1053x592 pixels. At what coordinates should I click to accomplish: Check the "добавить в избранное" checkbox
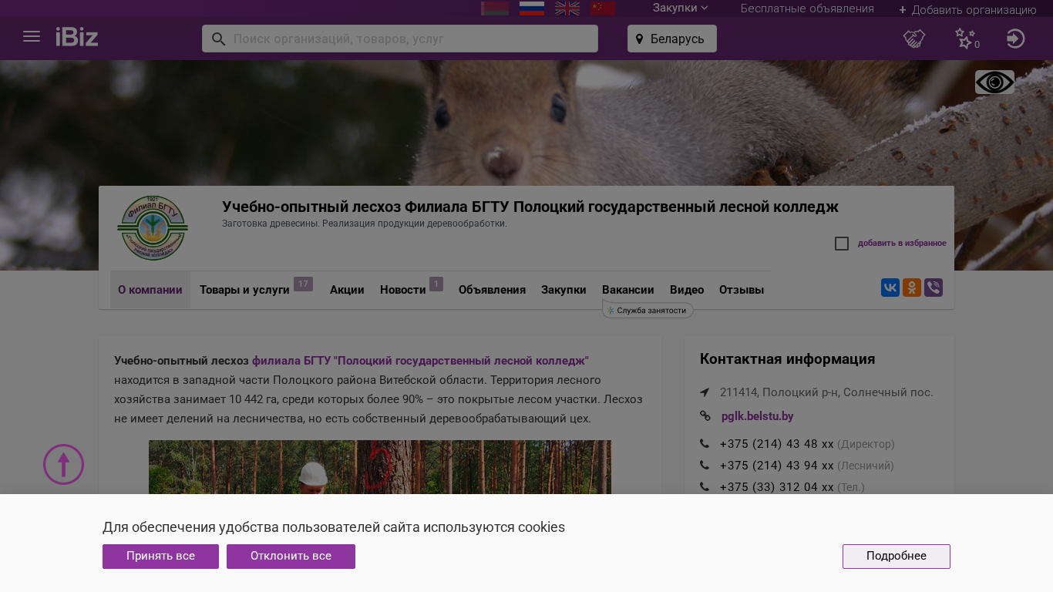coord(842,244)
